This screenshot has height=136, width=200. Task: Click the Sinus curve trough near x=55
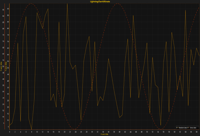point(161,129)
